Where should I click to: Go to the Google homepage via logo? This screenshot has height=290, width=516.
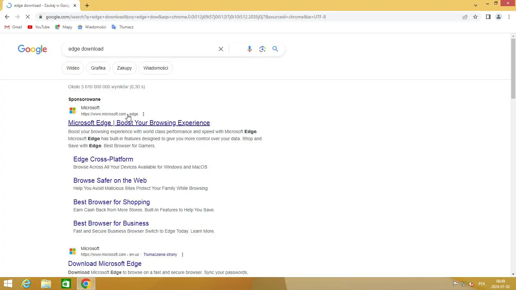pos(32,49)
